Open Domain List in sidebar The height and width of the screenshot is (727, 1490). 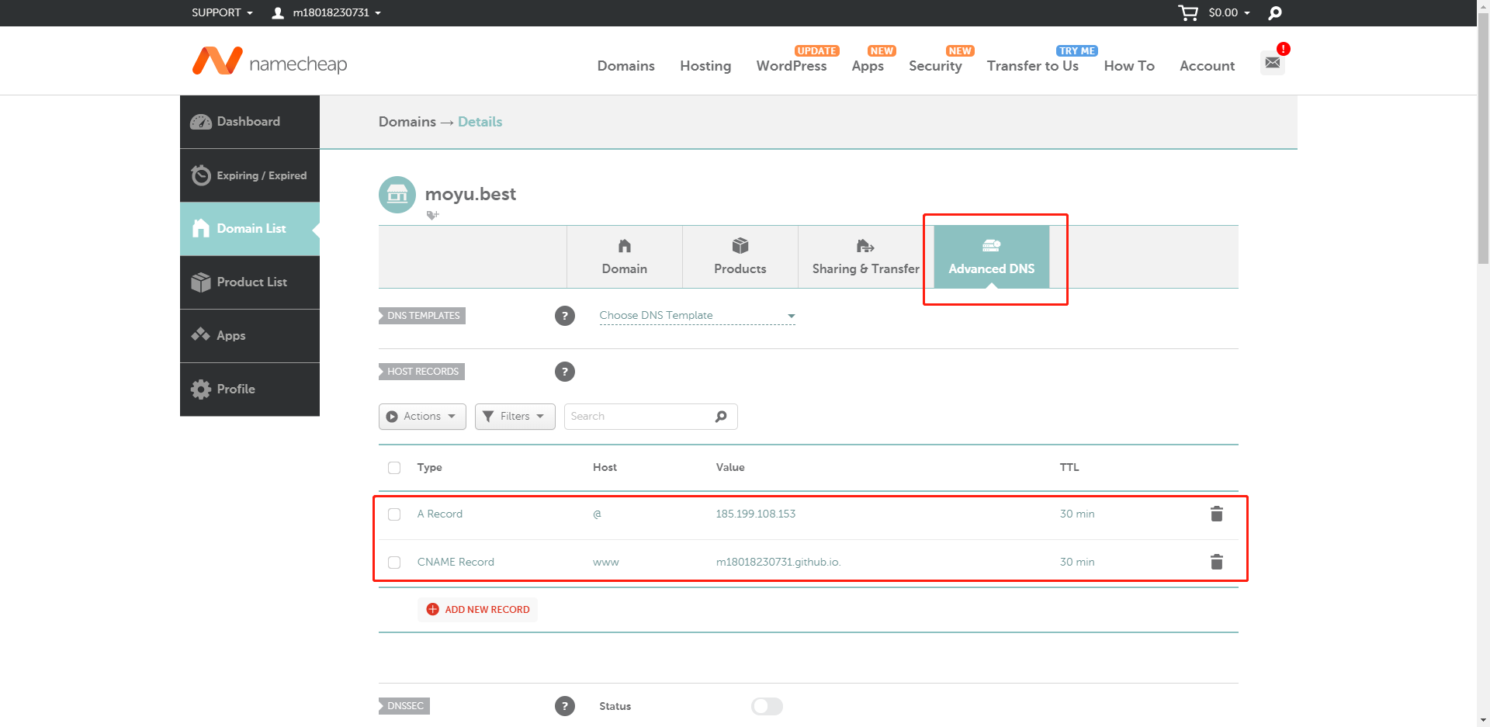[250, 229]
